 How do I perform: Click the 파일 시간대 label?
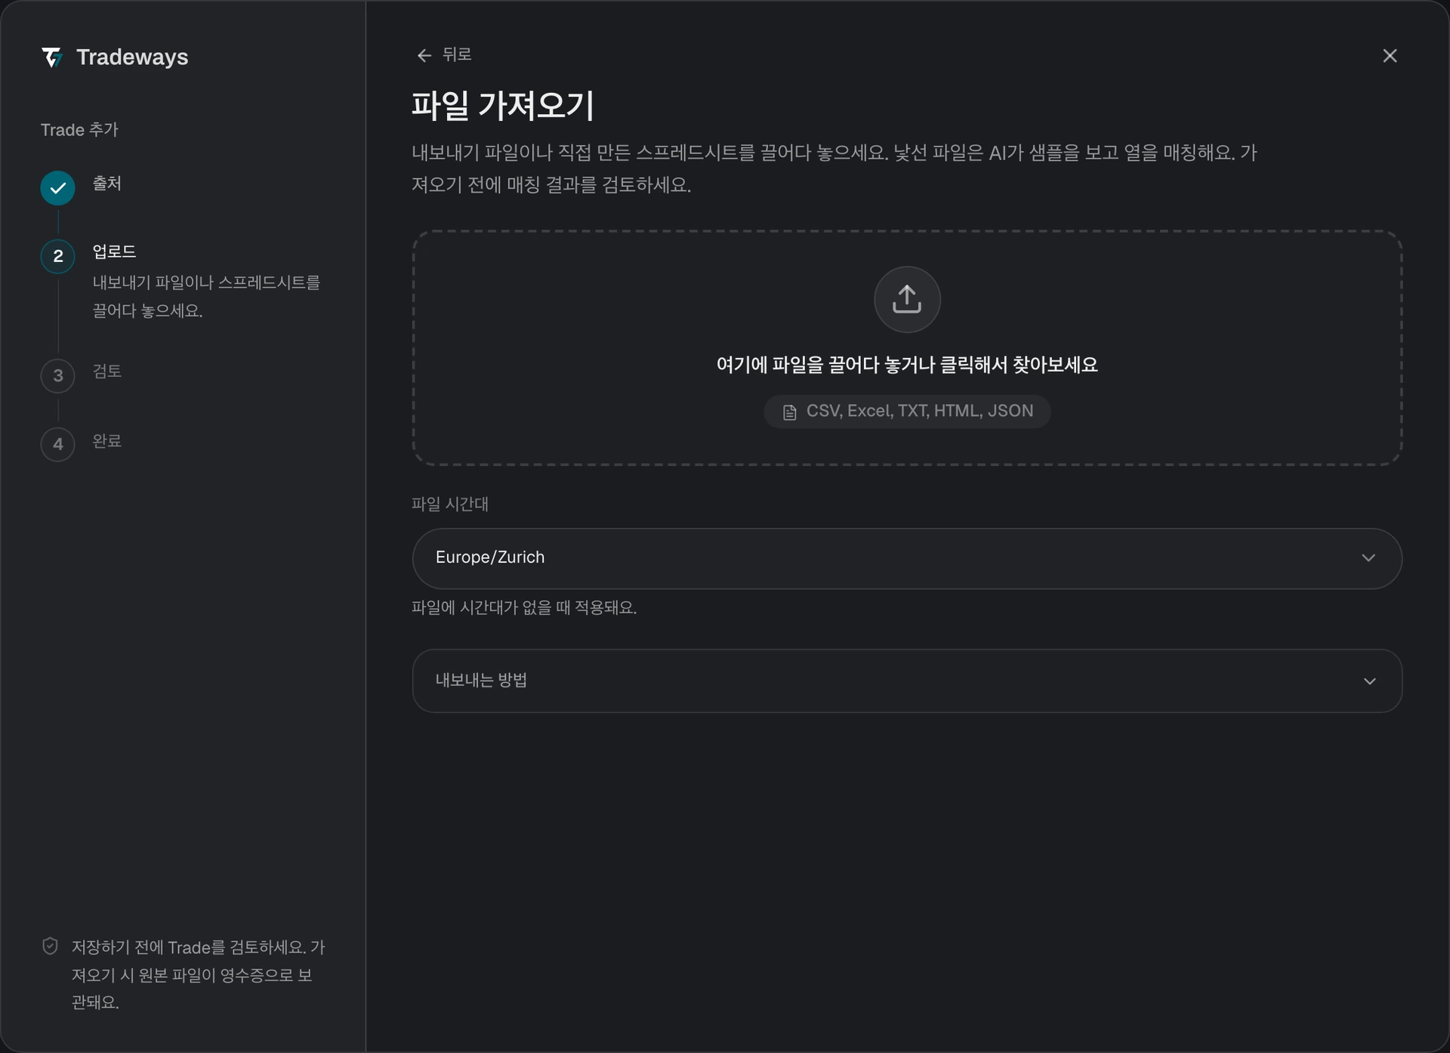(450, 504)
